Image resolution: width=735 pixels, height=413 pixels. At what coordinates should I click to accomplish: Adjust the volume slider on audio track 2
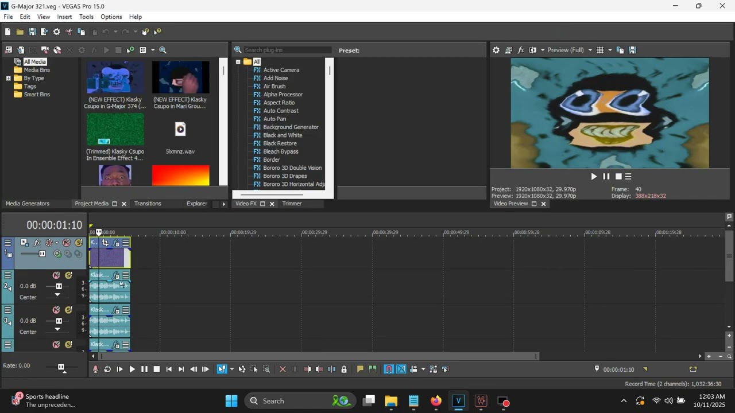(x=59, y=286)
